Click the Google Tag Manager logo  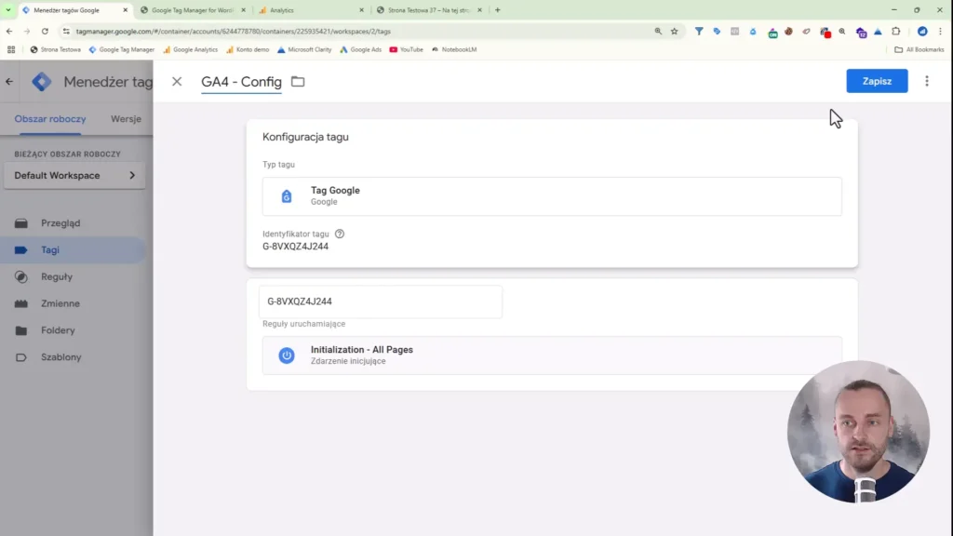42,82
